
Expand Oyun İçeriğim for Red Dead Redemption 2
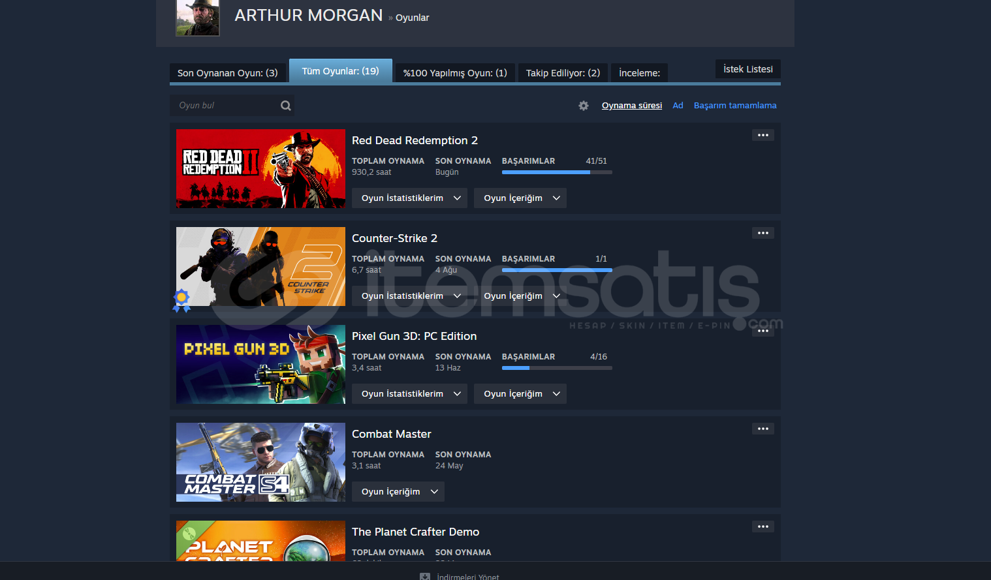tap(520, 198)
